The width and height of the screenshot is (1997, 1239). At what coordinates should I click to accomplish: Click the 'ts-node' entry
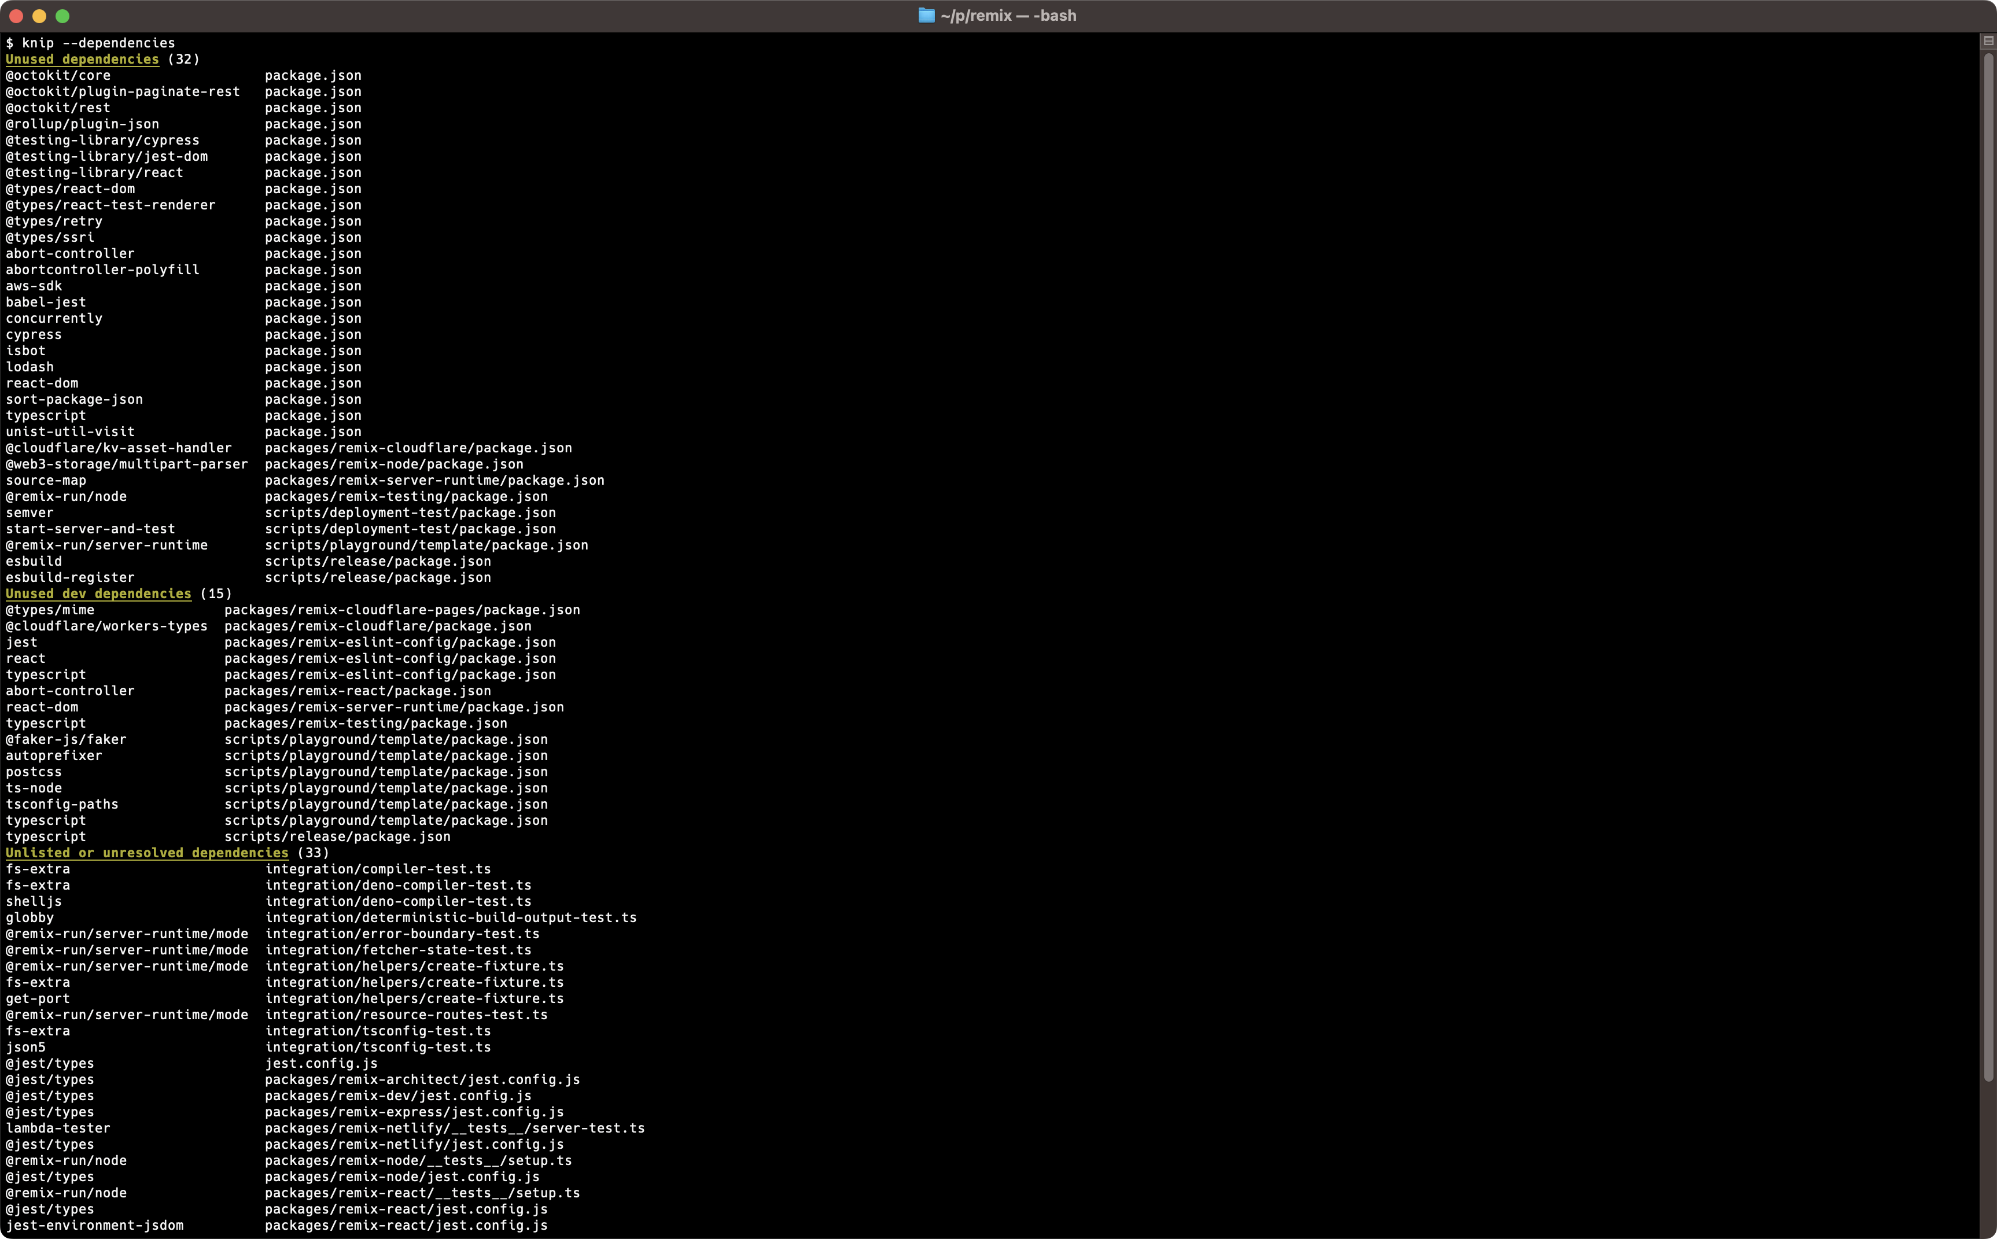click(34, 788)
